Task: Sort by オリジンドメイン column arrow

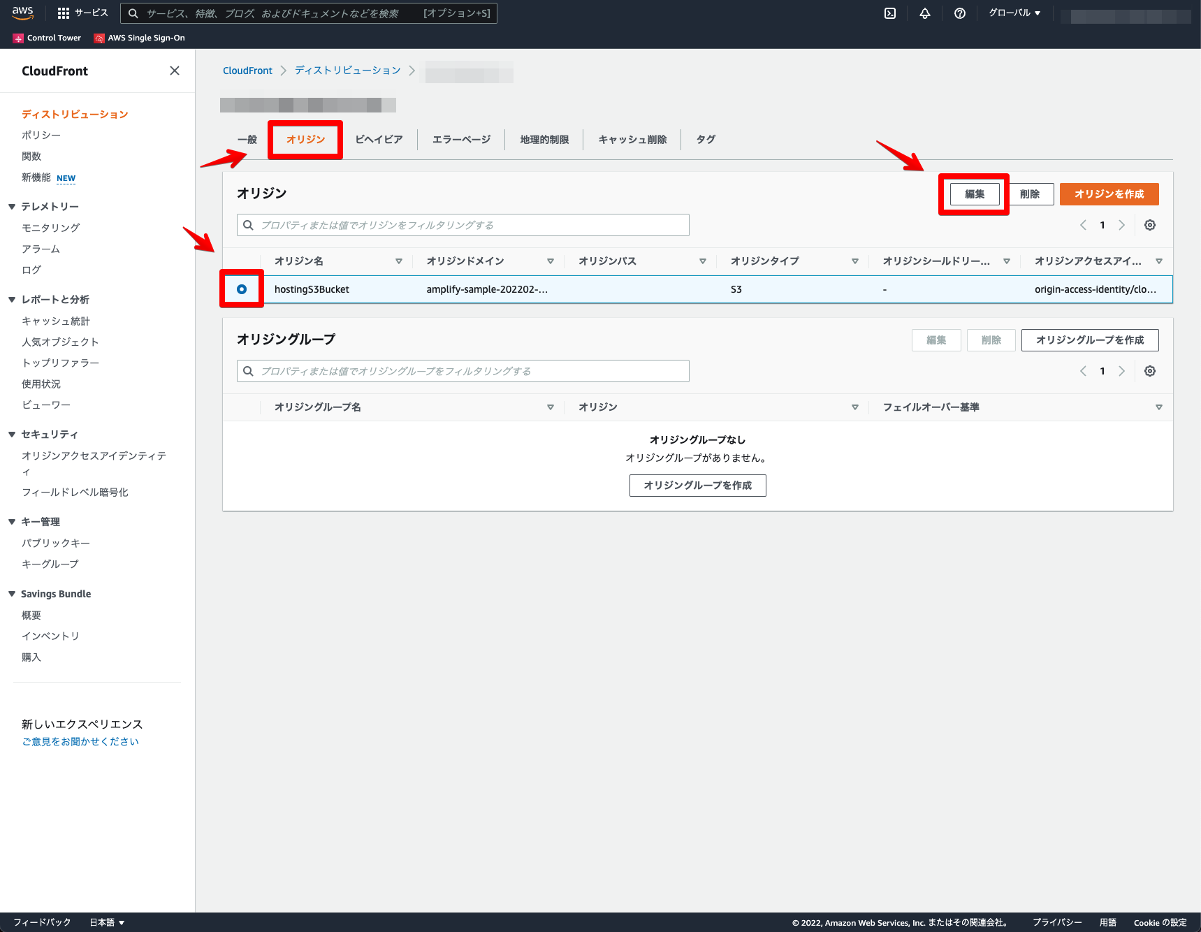Action: tap(551, 261)
